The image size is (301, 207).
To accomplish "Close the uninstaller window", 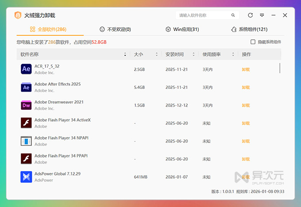I will pos(285,15).
